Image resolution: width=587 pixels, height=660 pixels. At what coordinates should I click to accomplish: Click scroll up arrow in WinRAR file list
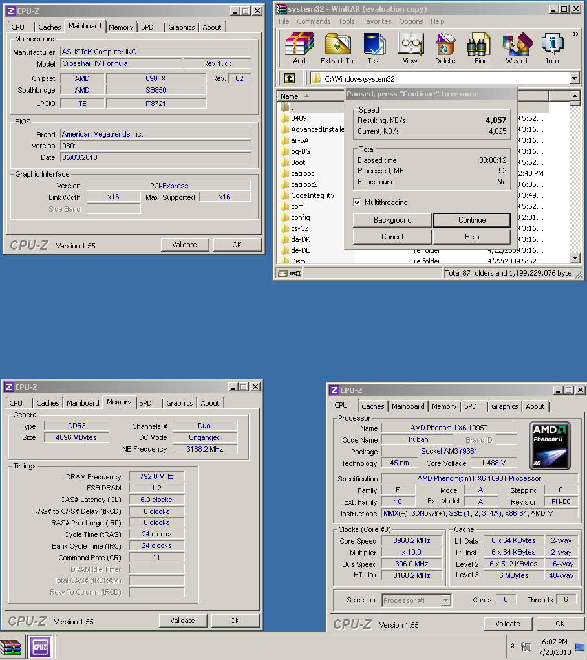pyautogui.click(x=575, y=96)
